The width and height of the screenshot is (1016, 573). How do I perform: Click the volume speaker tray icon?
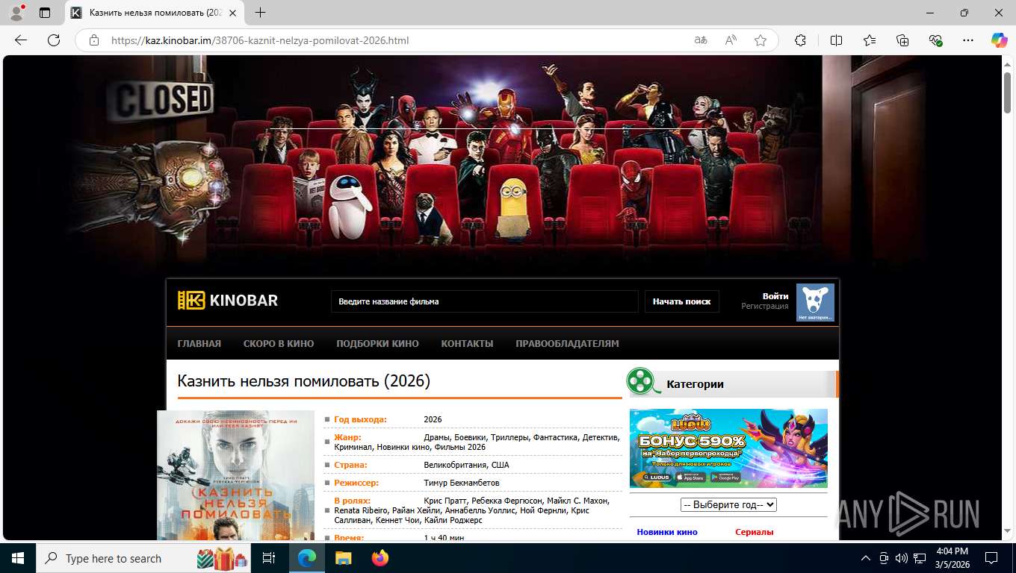tap(902, 558)
